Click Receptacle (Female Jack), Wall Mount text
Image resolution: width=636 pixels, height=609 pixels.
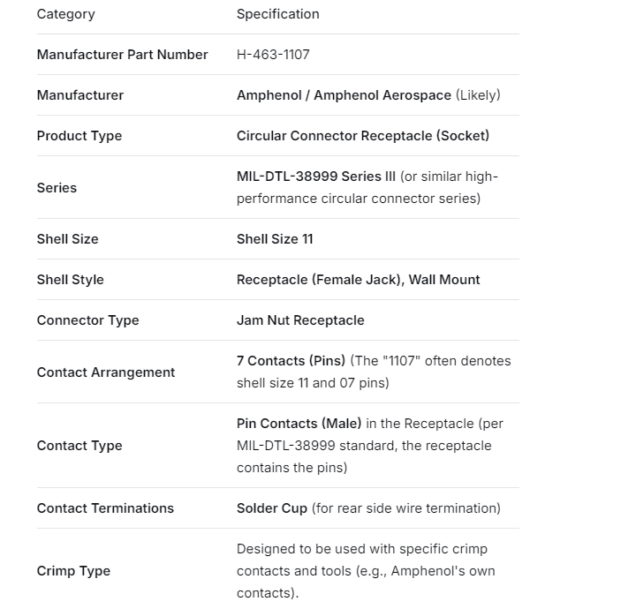pos(358,280)
